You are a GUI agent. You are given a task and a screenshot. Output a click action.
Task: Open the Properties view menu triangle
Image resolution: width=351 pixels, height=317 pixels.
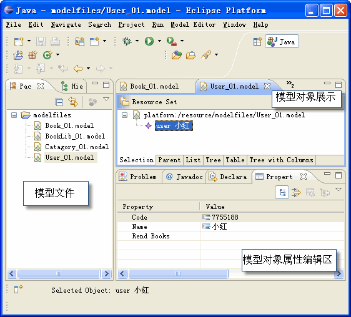339,190
